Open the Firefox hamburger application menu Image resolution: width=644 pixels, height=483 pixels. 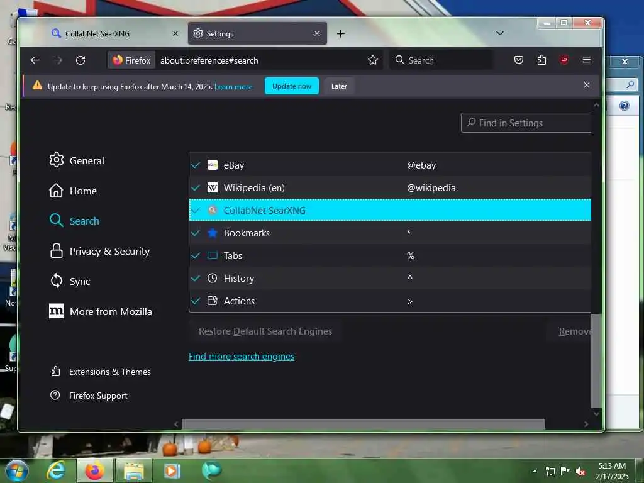click(x=587, y=60)
